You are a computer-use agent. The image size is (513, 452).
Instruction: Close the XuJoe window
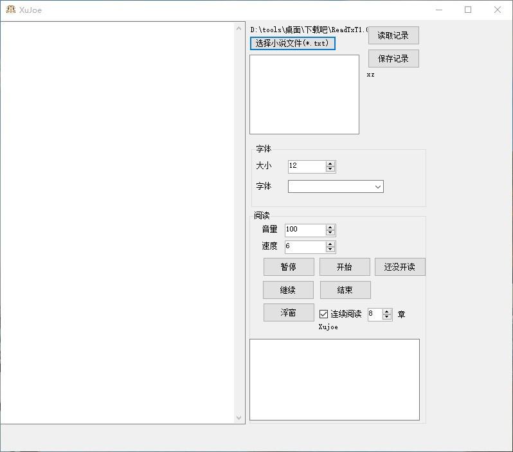498,10
